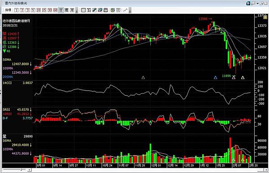Select the pencil drawing tool icon
This screenshot has width=269, height=173.
[x=95, y=10]
